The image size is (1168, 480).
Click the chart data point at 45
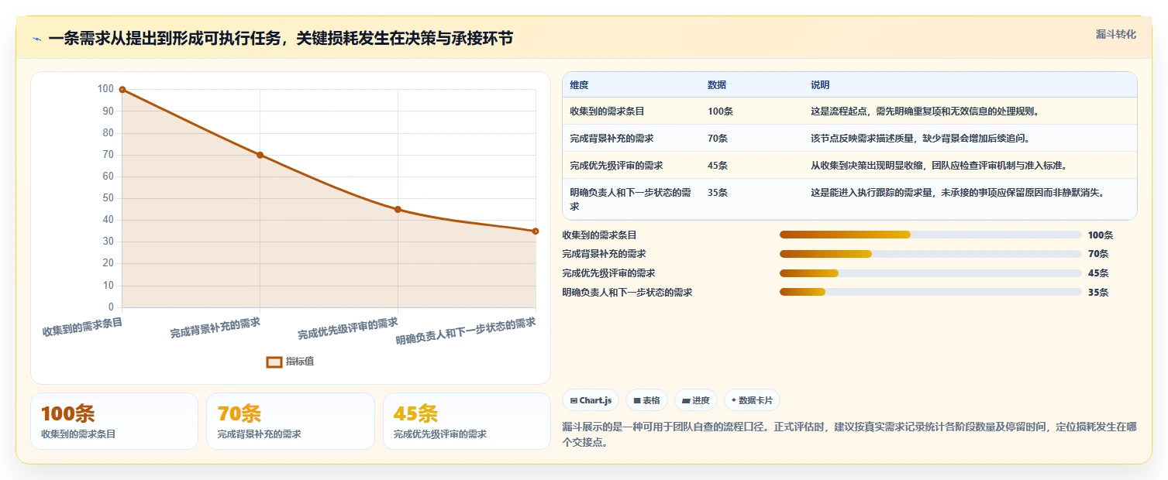(398, 210)
